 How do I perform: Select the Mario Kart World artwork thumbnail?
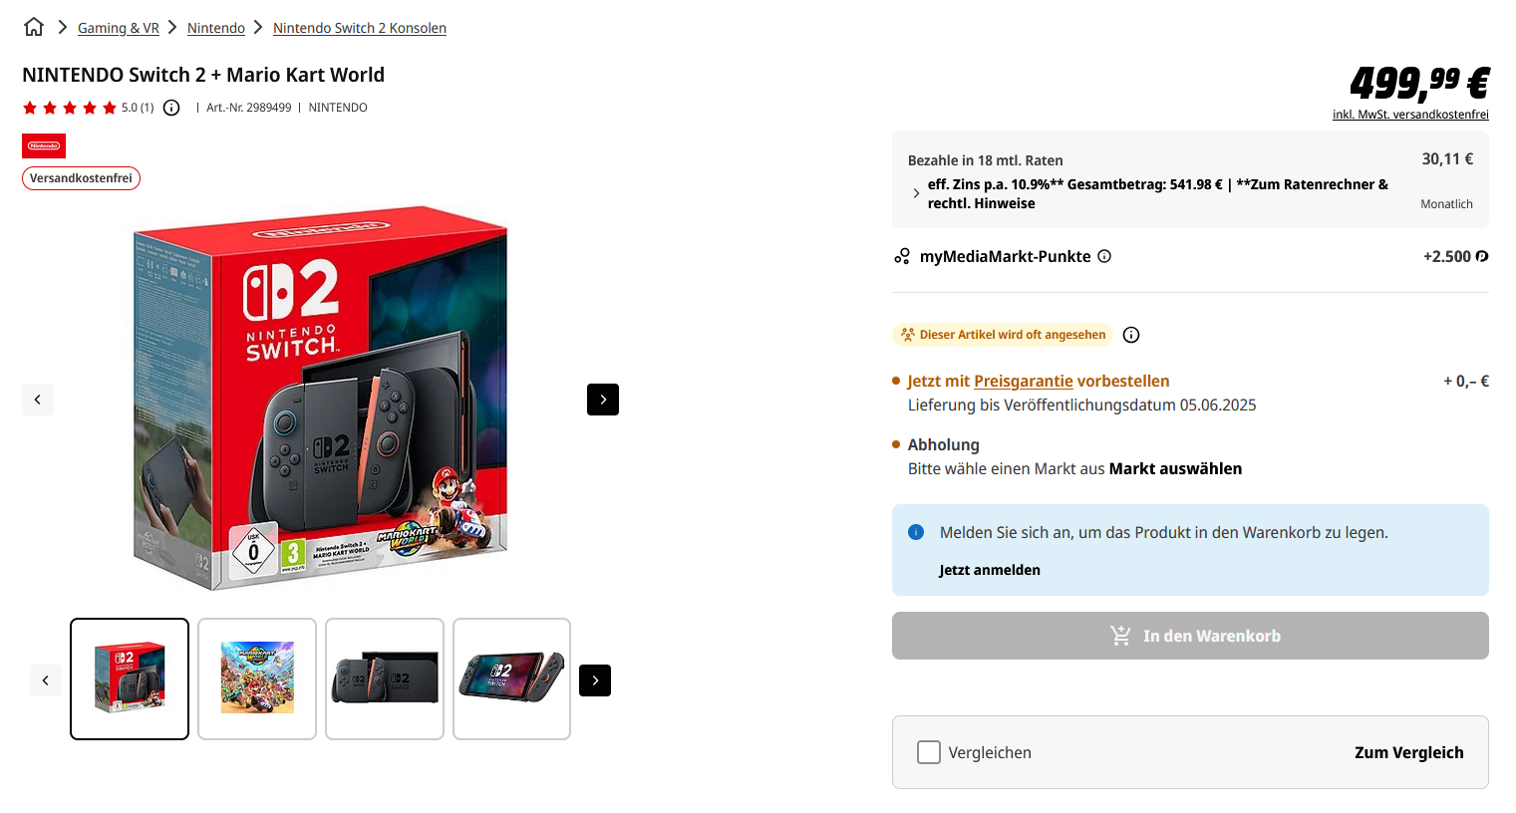pyautogui.click(x=257, y=678)
